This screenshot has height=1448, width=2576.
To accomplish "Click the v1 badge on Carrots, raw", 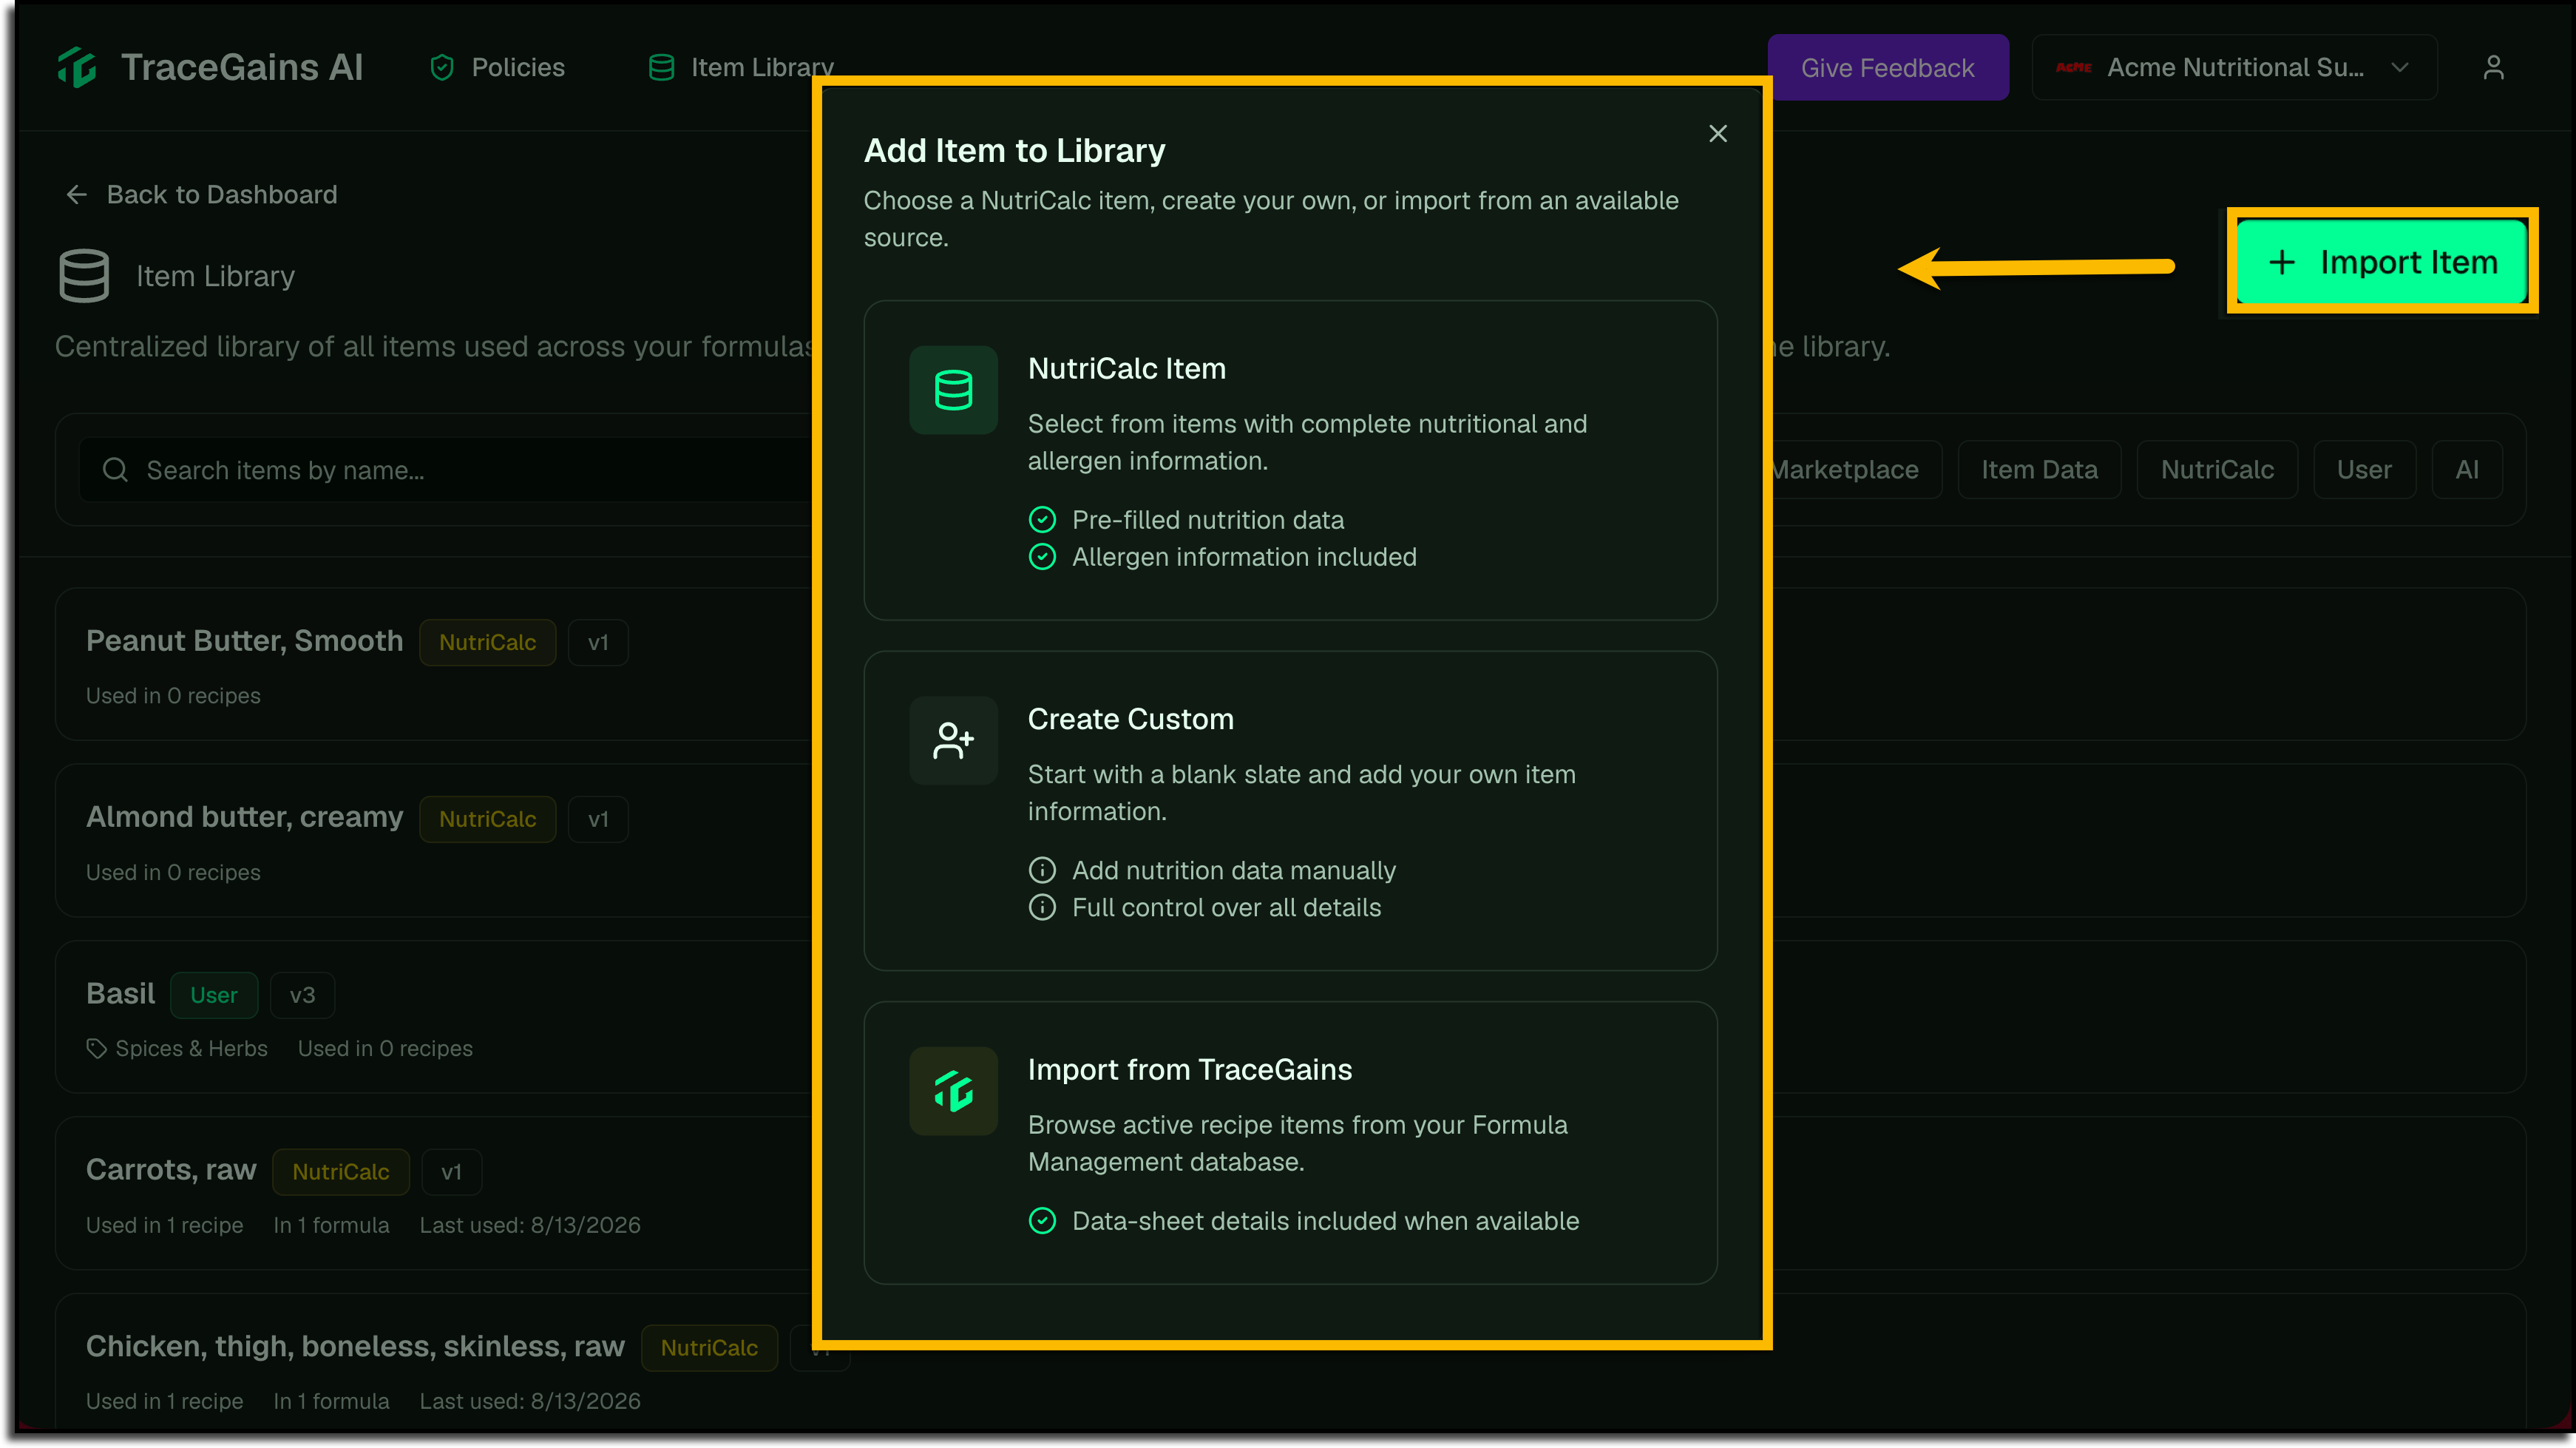I will (x=452, y=1172).
